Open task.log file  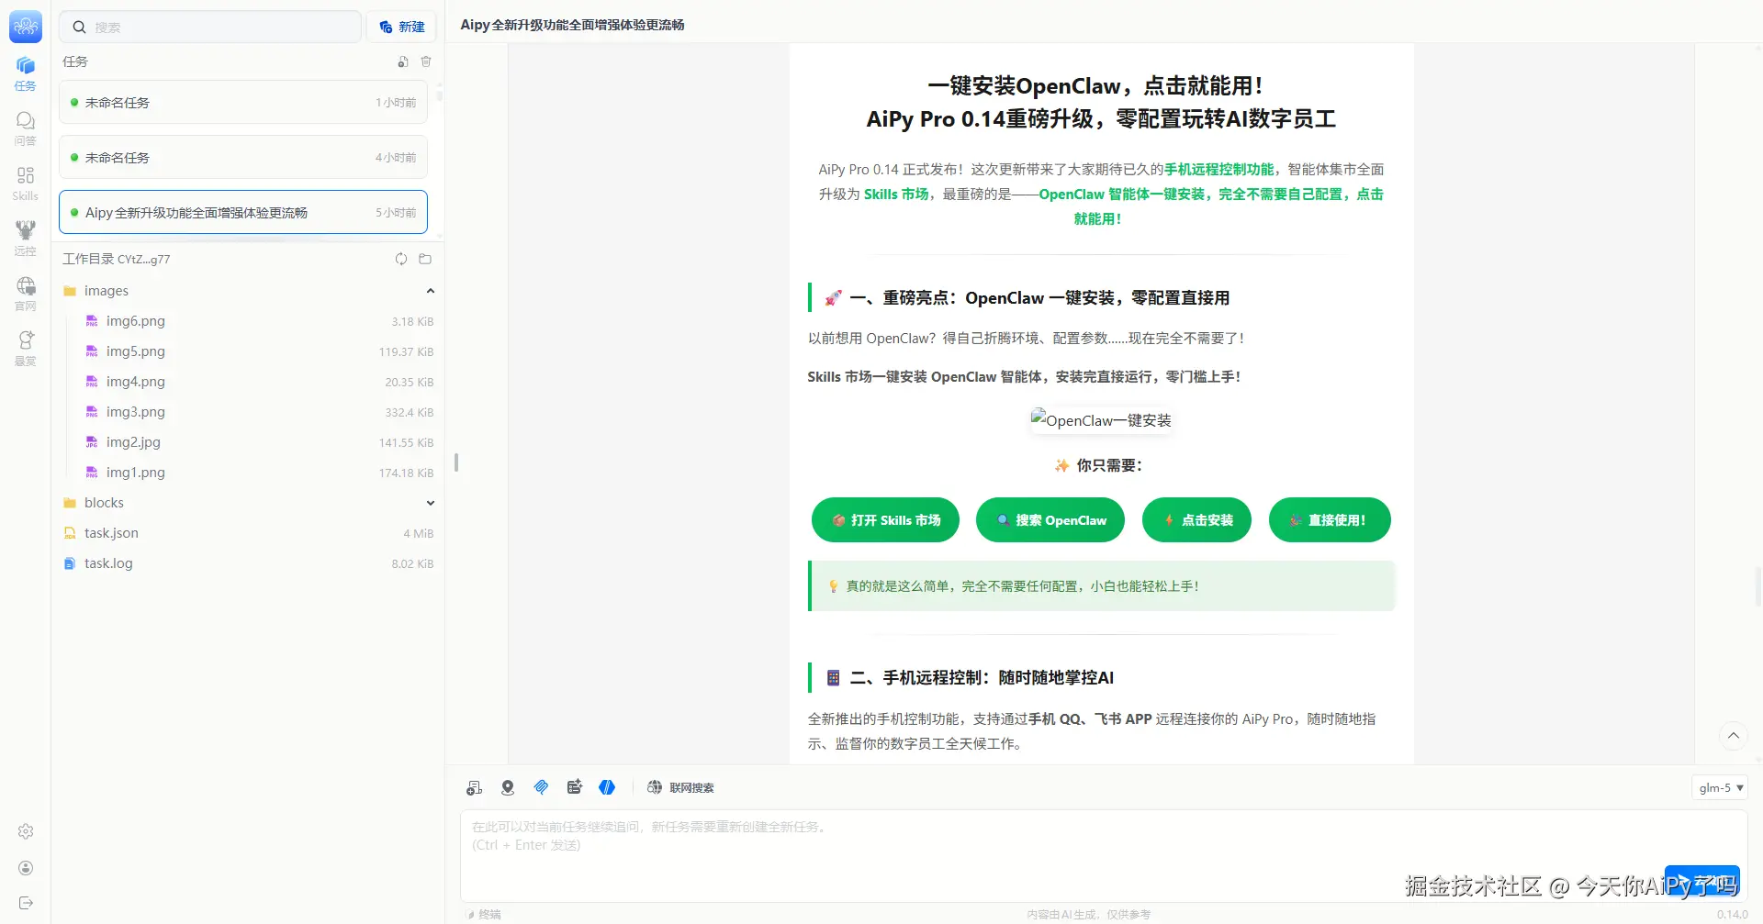point(248,563)
